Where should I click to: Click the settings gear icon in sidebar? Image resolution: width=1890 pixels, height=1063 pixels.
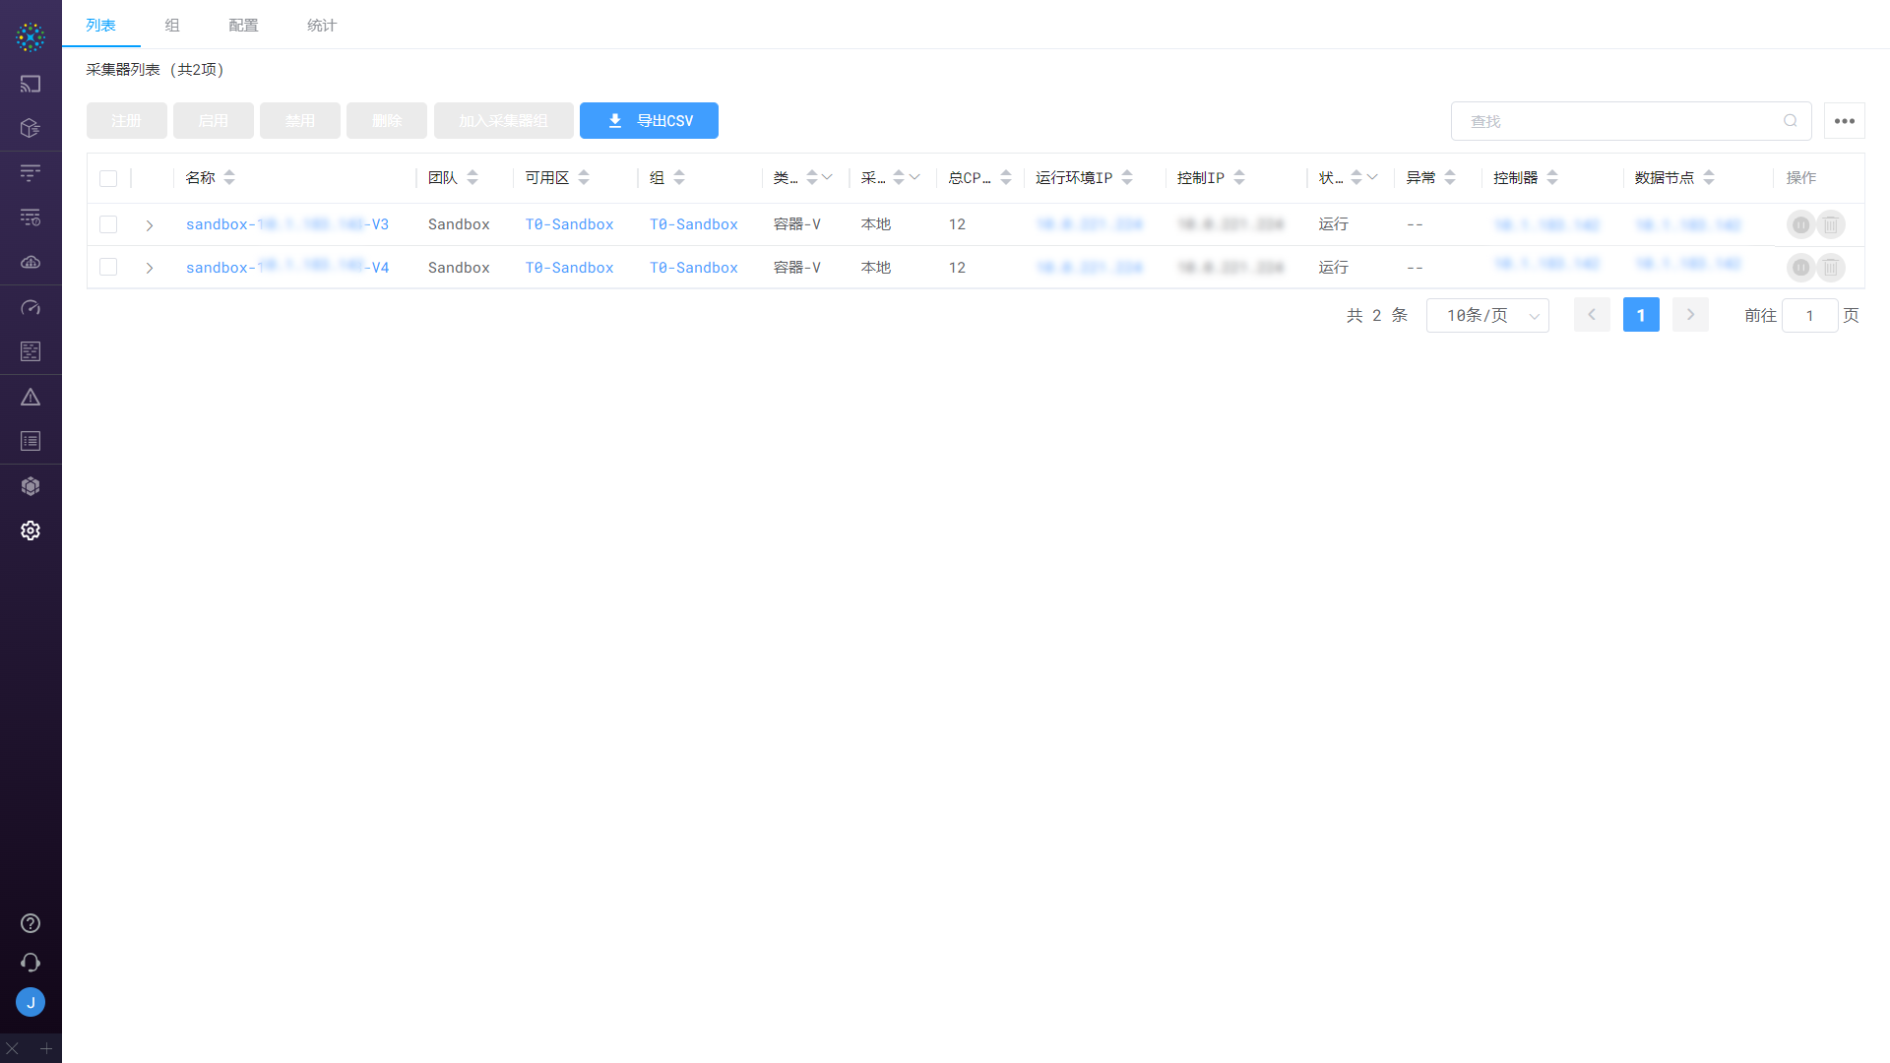click(31, 531)
